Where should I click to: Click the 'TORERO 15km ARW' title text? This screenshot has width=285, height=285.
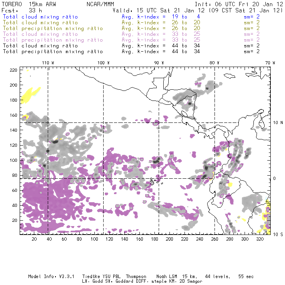29,4
